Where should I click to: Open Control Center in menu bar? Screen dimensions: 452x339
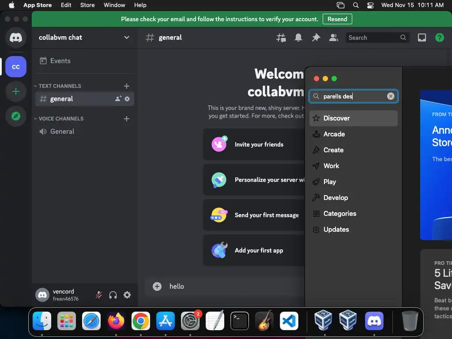tap(370, 5)
